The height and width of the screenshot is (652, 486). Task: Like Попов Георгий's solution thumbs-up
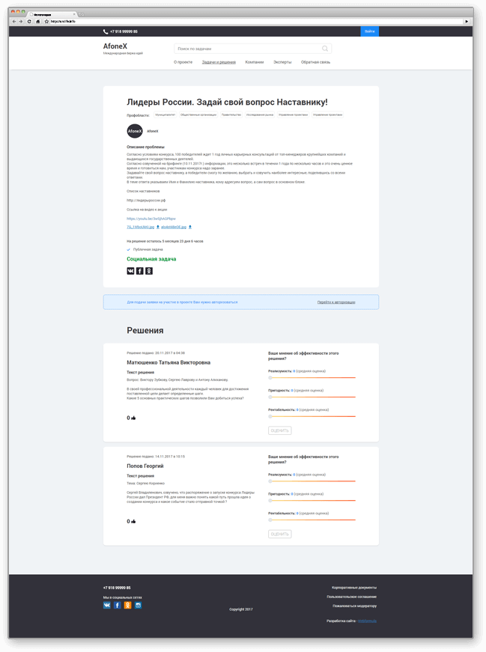tap(133, 522)
